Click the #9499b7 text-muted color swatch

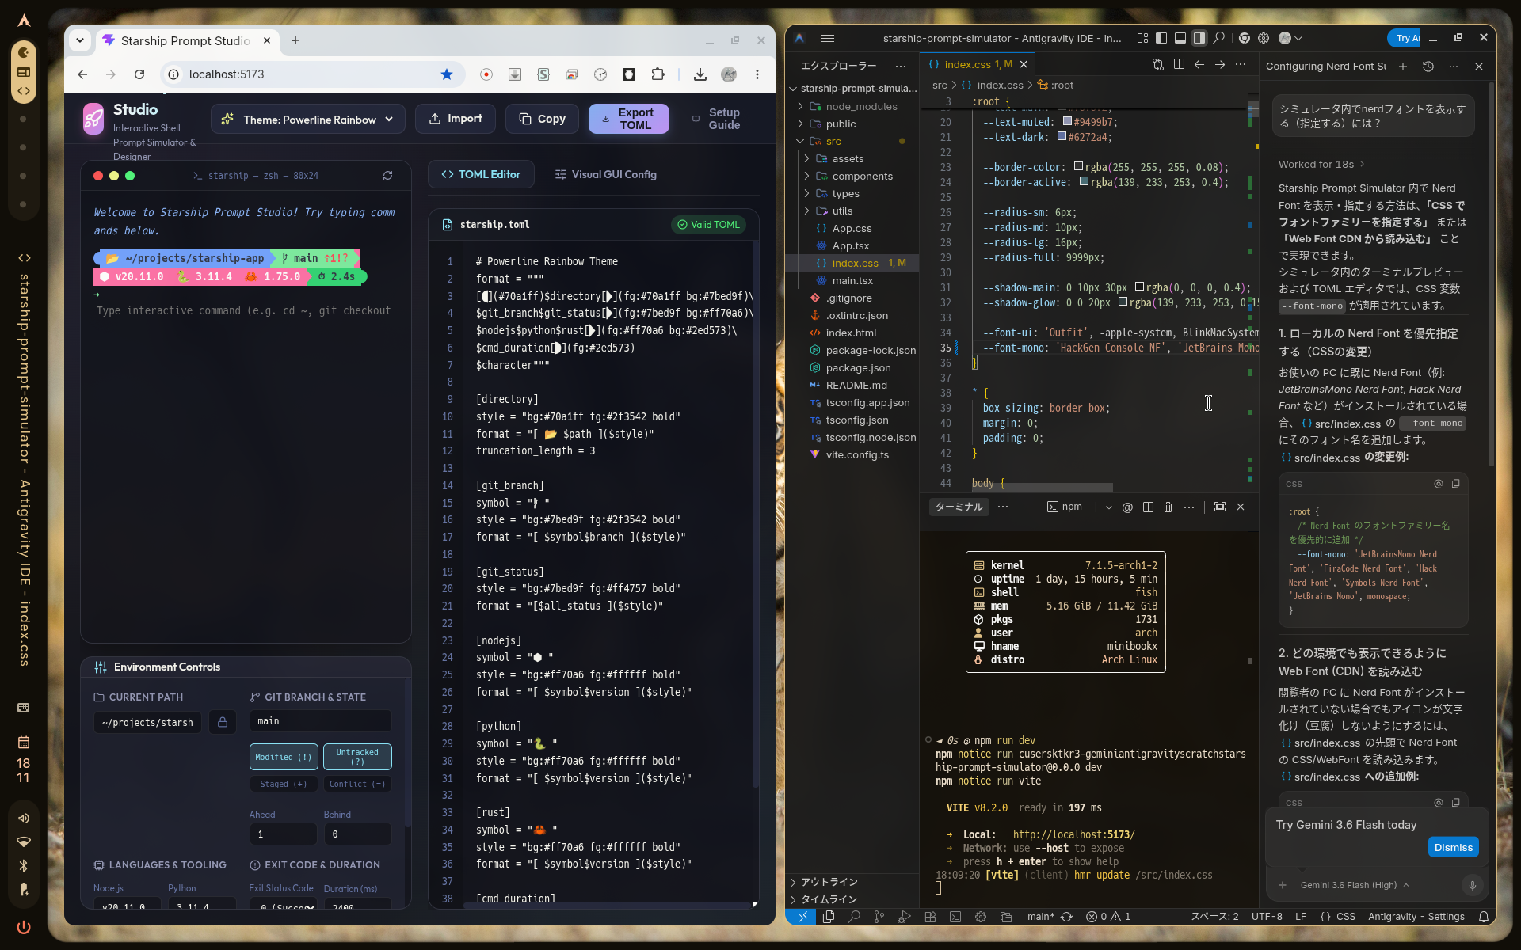tap(1067, 122)
